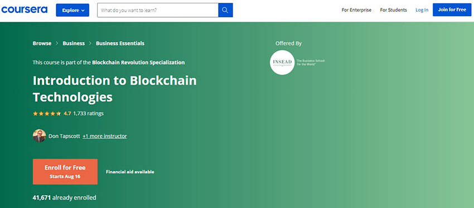Show the +1 more instructor link

(x=105, y=136)
